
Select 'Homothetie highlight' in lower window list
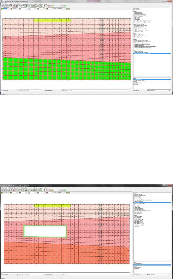[x=139, y=219]
